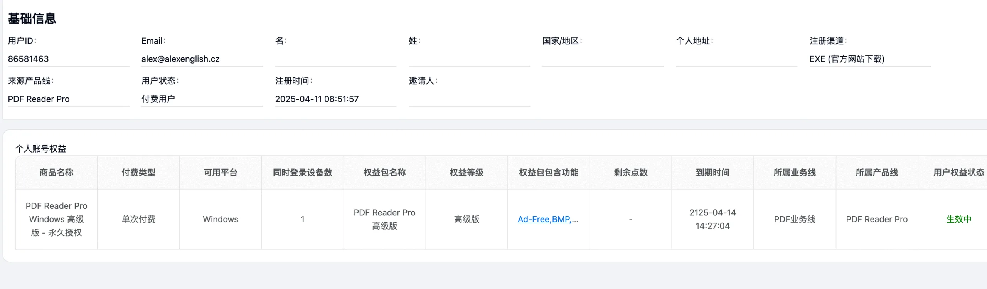
Task: Click the empty 邀请人 field
Action: (x=469, y=99)
